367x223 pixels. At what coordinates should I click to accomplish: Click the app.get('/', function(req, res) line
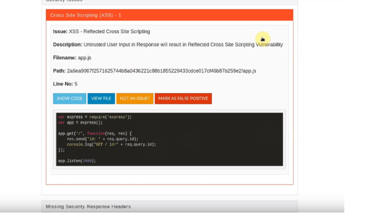coord(95,133)
